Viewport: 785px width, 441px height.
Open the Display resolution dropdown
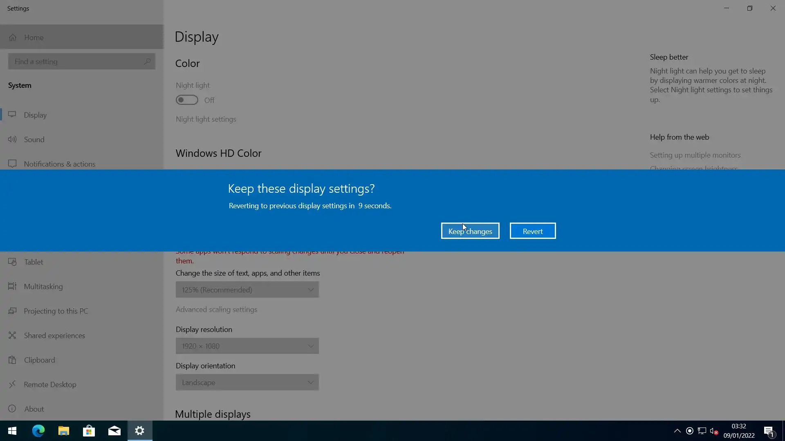247,346
